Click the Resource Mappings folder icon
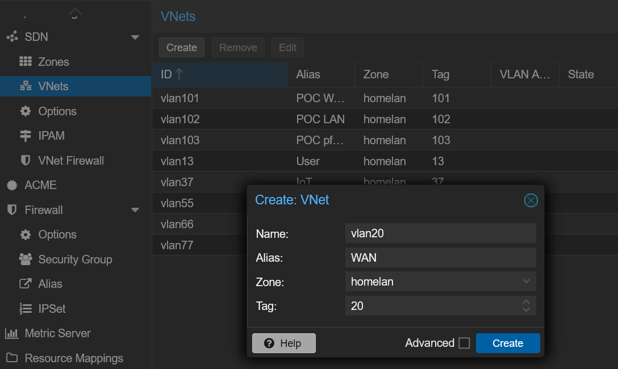This screenshot has height=369, width=618. (12, 358)
